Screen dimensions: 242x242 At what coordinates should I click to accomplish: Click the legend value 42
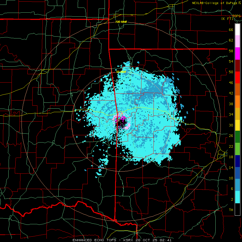click(x=231, y=93)
